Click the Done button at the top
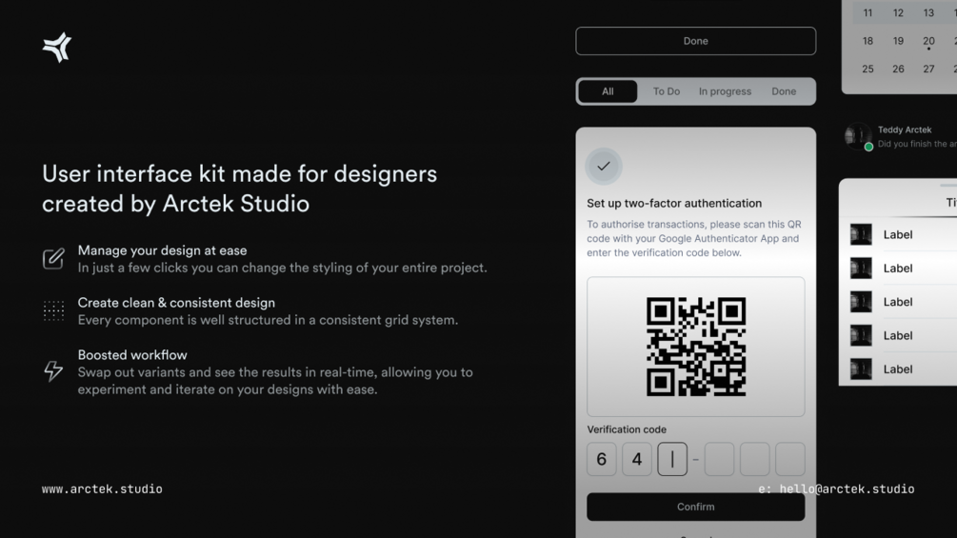Viewport: 957px width, 538px height. click(x=696, y=41)
